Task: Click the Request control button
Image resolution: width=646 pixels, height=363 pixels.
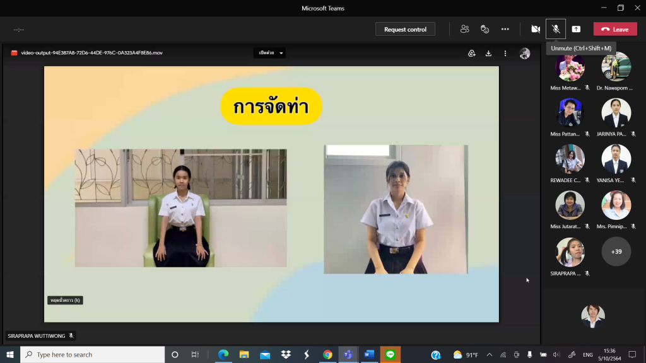Action: [405, 29]
